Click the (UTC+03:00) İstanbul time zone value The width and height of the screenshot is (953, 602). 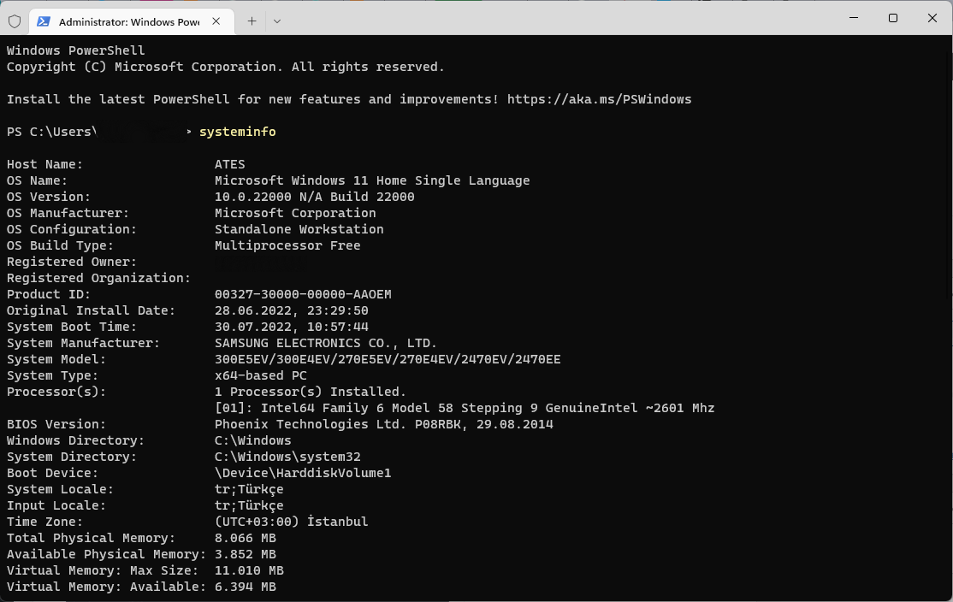click(291, 522)
